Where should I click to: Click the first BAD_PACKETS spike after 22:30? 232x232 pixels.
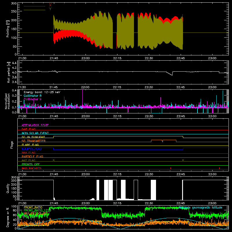pos(171,168)
